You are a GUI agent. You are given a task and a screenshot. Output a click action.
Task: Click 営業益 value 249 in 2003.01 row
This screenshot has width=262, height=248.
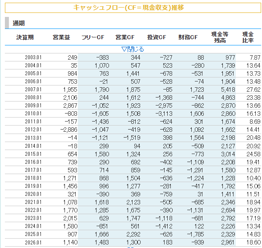[73, 57]
